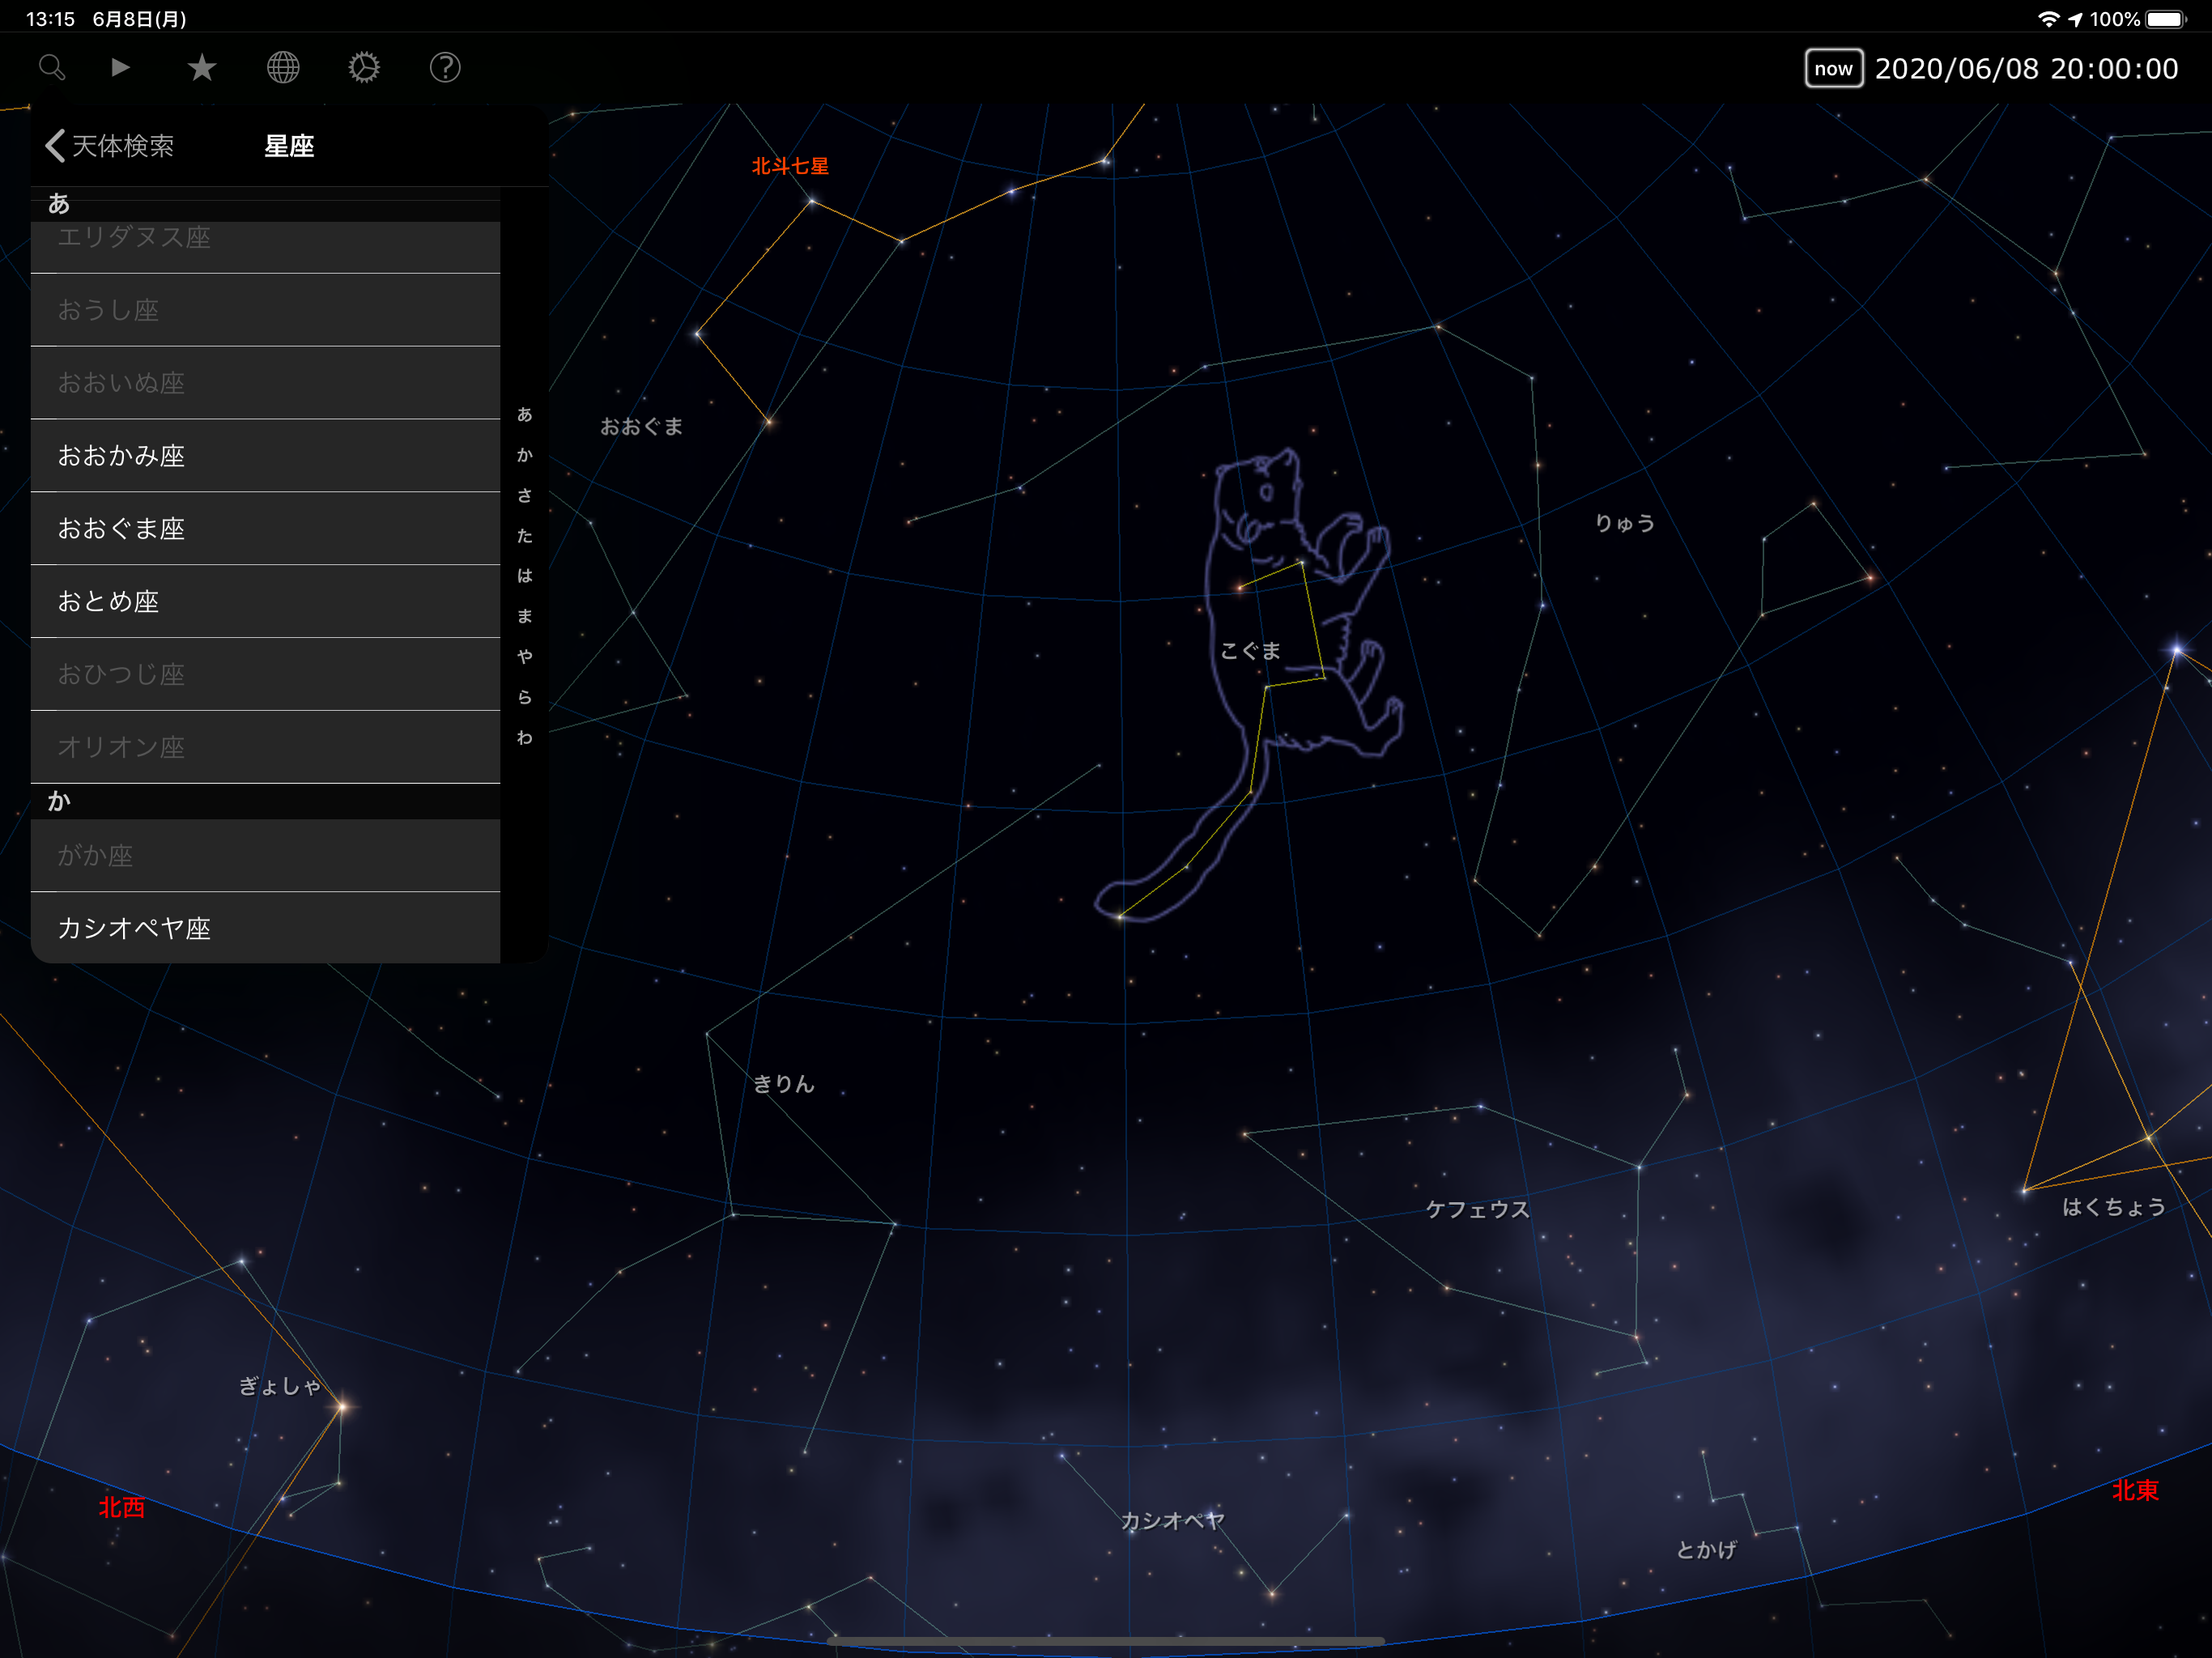Viewport: 2212px width, 1658px height.
Task: Open the globe location icon
Action: coord(283,68)
